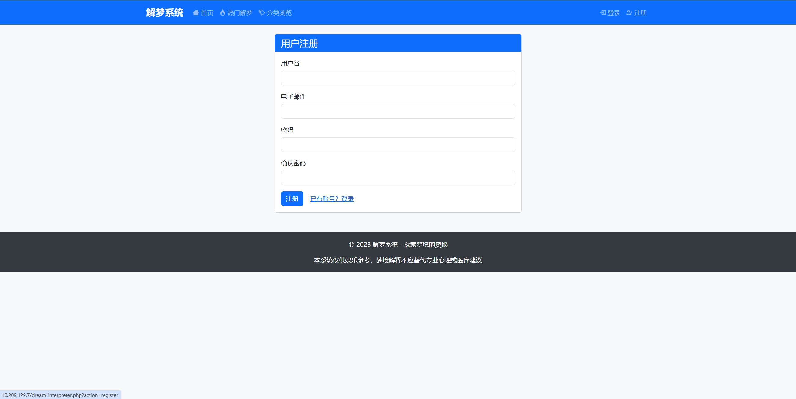The width and height of the screenshot is (796, 399).
Task: Focus the 电子邮件 input field
Action: click(x=398, y=111)
